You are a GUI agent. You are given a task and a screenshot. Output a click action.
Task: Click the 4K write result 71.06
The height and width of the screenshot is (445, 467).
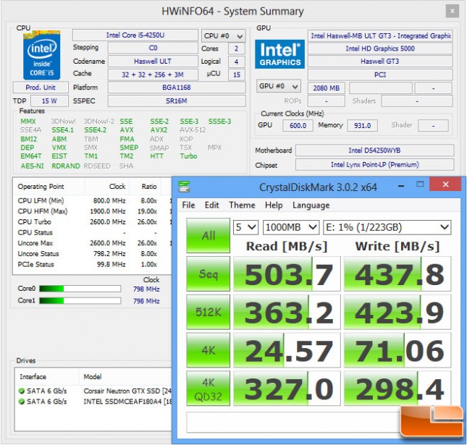coord(397,350)
